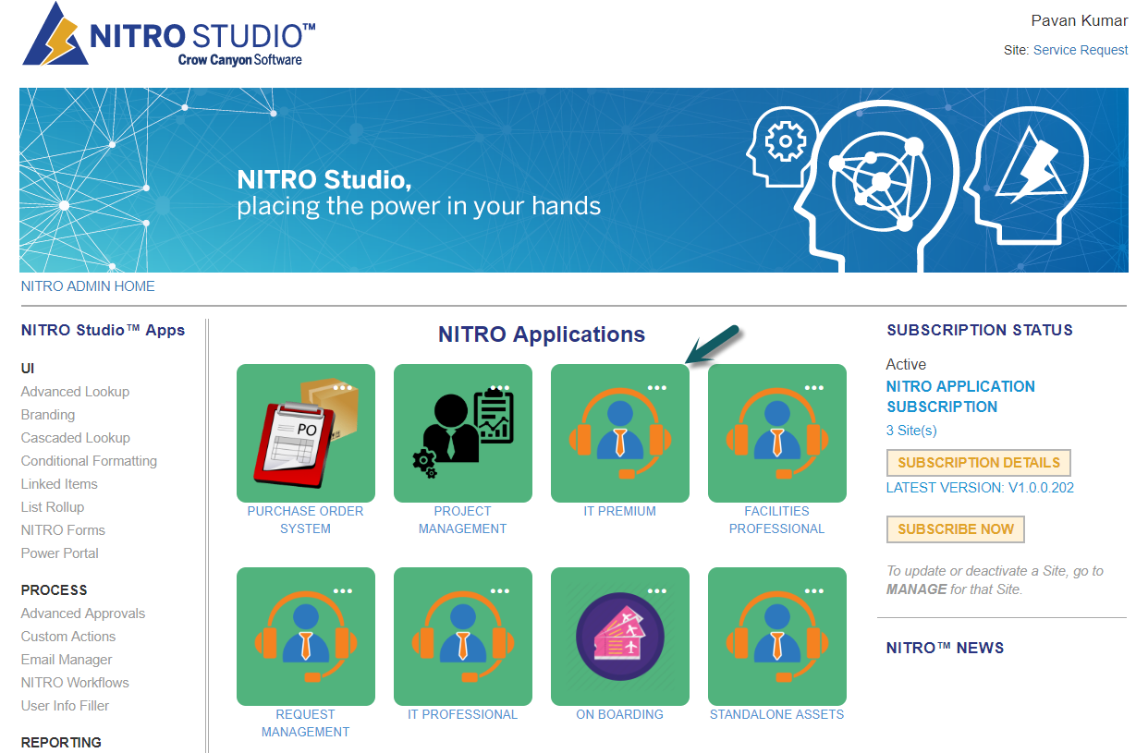
Task: Click the 3 Site(s) link
Action: click(x=911, y=431)
